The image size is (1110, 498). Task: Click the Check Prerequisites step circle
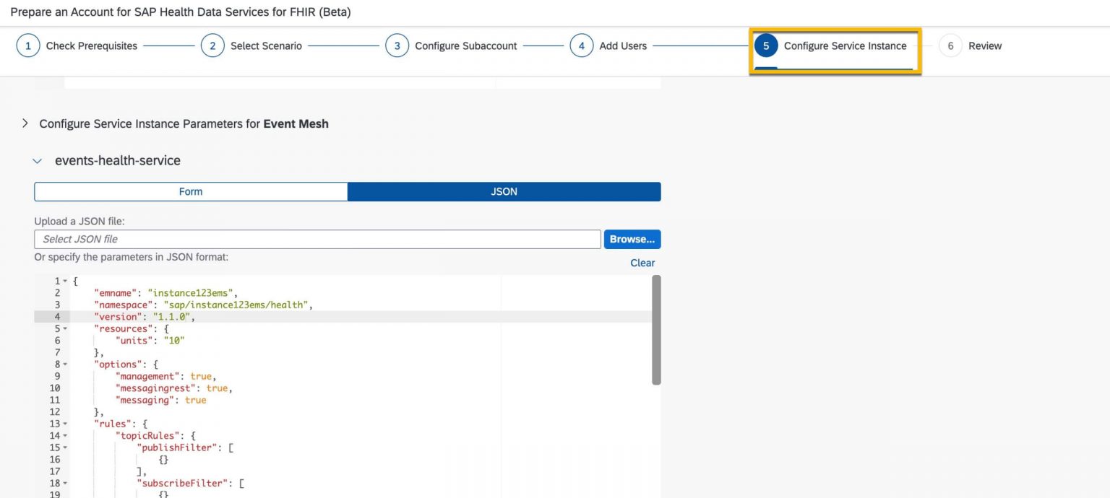[x=28, y=45]
